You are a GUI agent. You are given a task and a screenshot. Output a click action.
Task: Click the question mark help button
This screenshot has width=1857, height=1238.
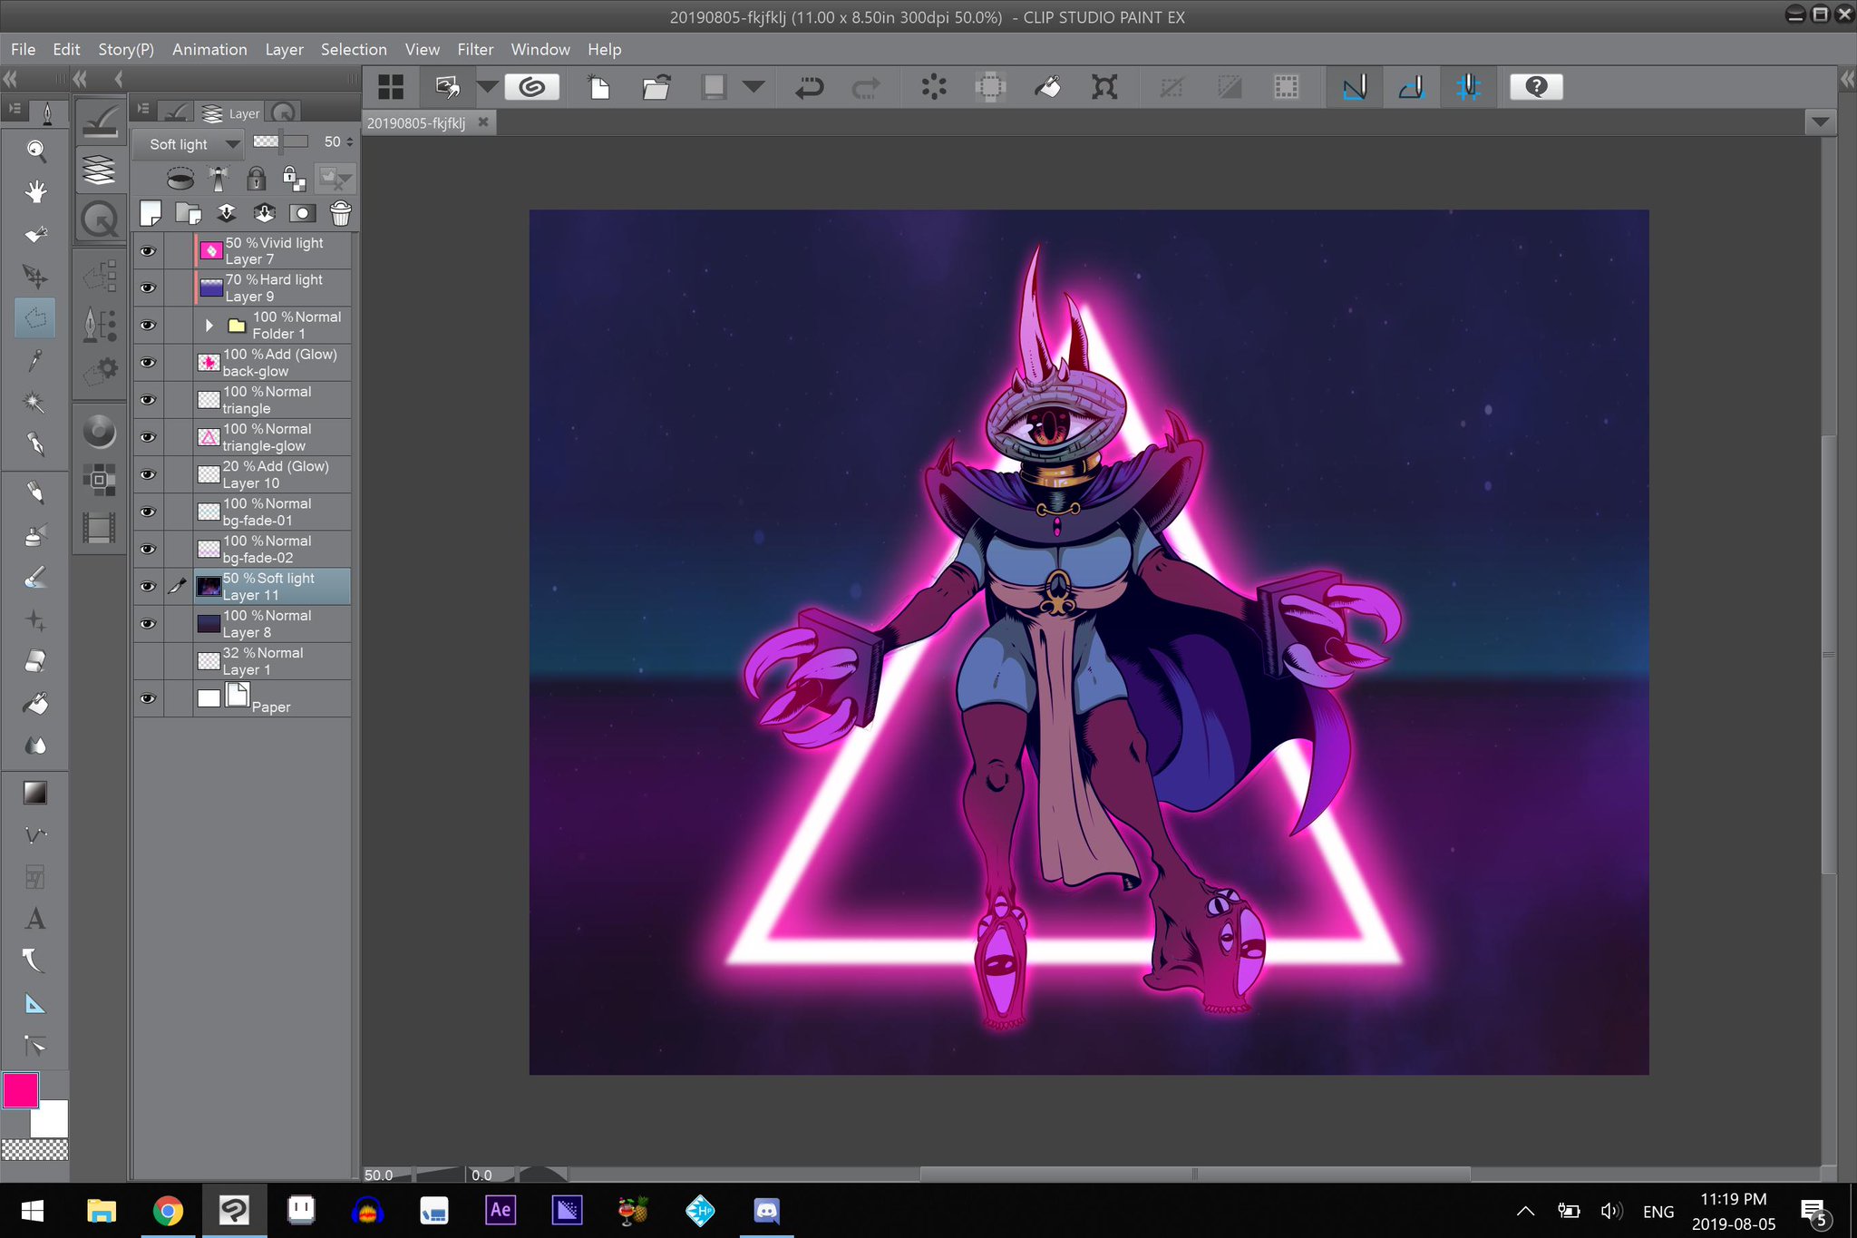point(1535,87)
